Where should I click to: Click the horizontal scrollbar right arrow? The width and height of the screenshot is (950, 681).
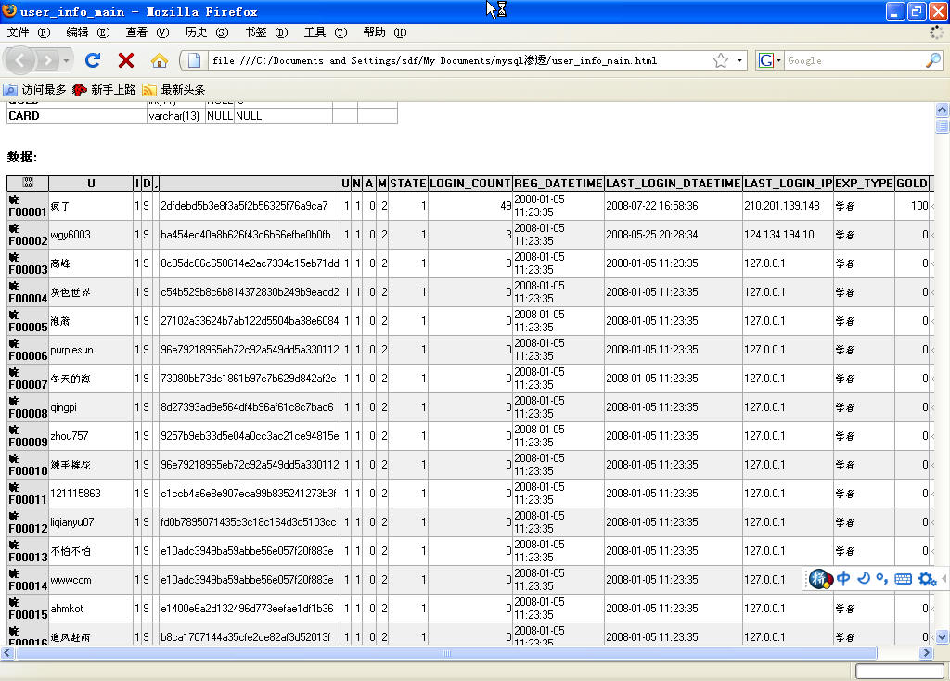[x=926, y=652]
